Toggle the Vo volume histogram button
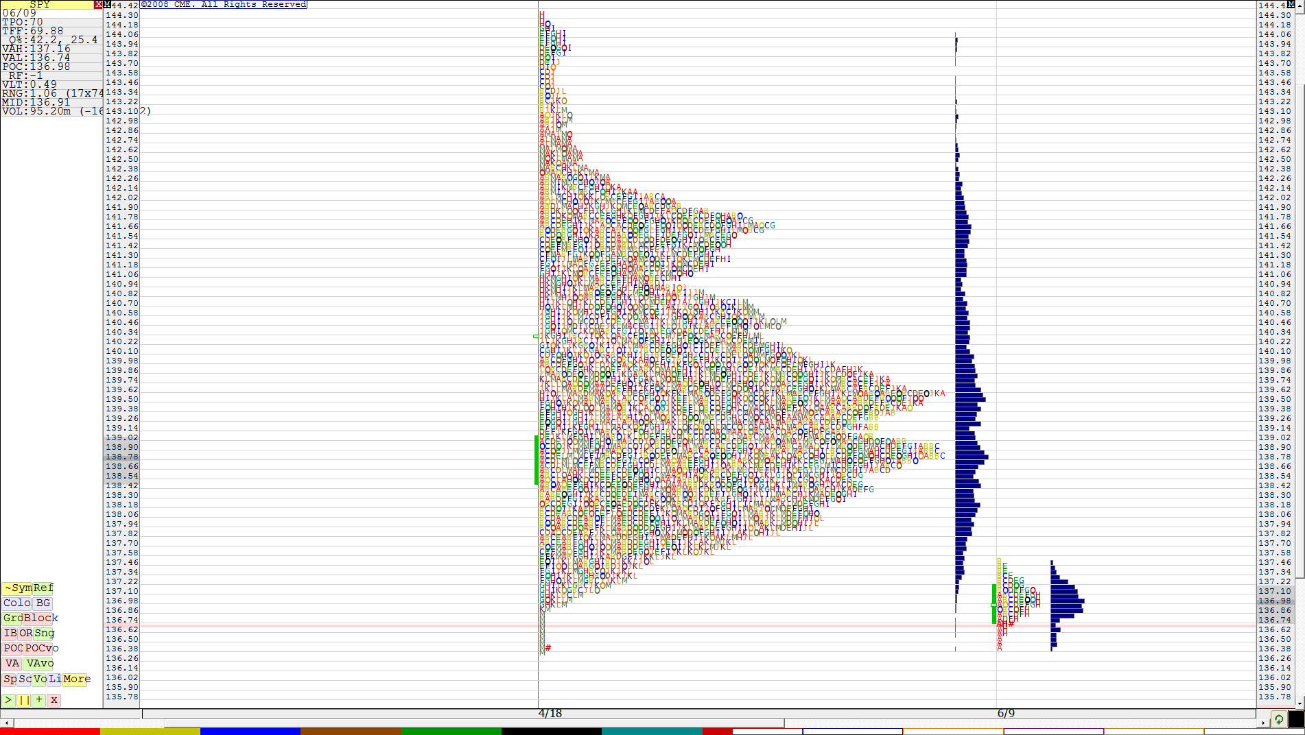Screen dimensions: 1305x735 40,679
